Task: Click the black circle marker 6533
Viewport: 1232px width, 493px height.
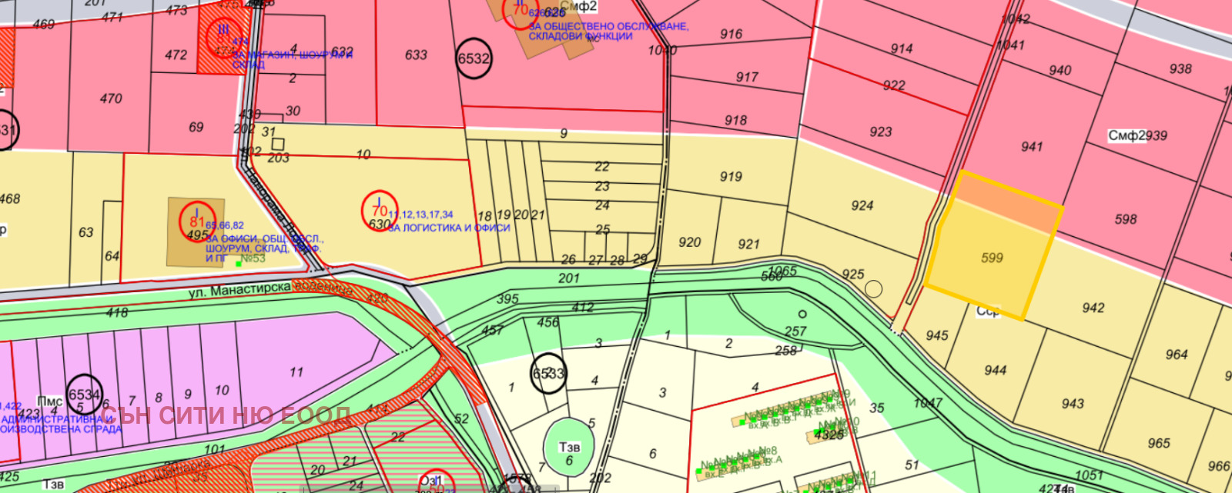Action: pyautogui.click(x=548, y=374)
